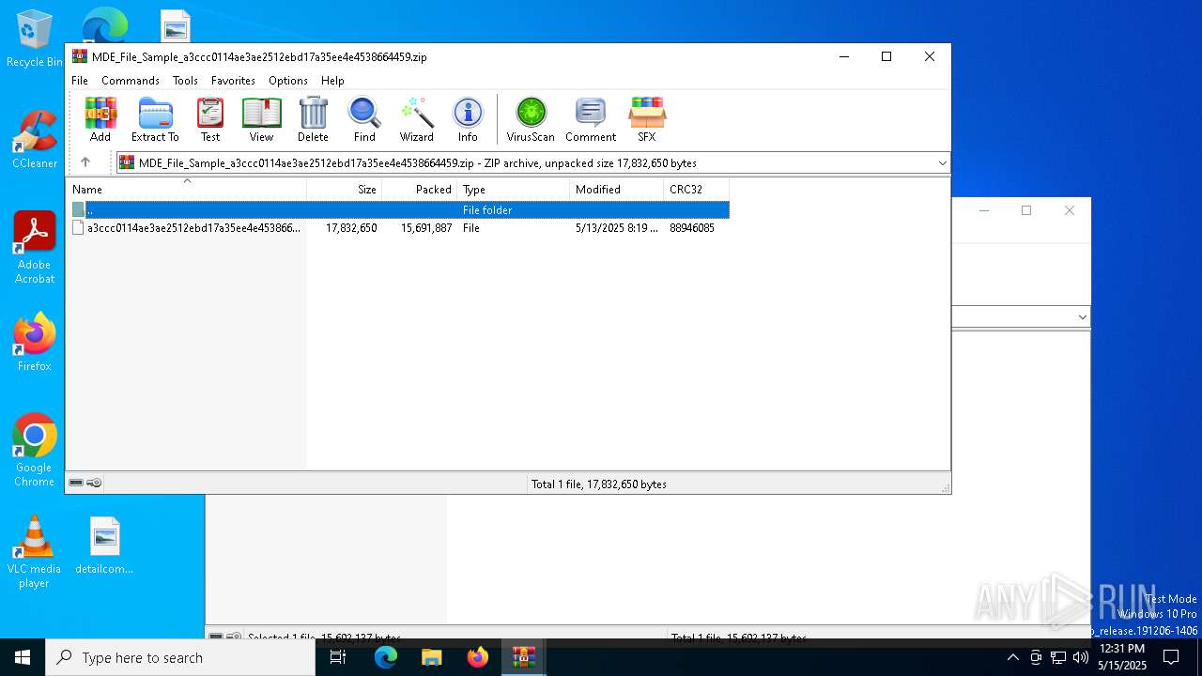
Task: Click the Extract To toolbar icon
Action: pos(155,119)
